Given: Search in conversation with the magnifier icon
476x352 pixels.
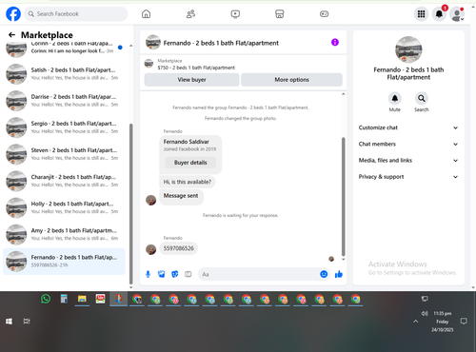Looking at the screenshot, I should pos(421,98).
